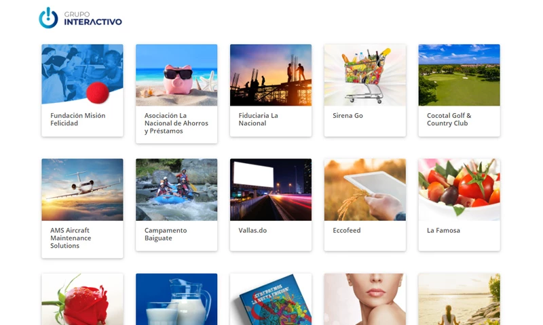Open the tablet and wheat Eccofeed image
The width and height of the screenshot is (543, 325).
(x=365, y=190)
